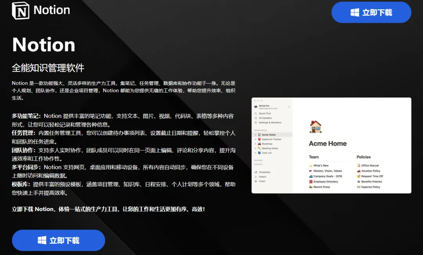Viewport: 423px width, 255px height.
Task: Select Acme Home page in preview sidebar
Action: click(x=272, y=135)
